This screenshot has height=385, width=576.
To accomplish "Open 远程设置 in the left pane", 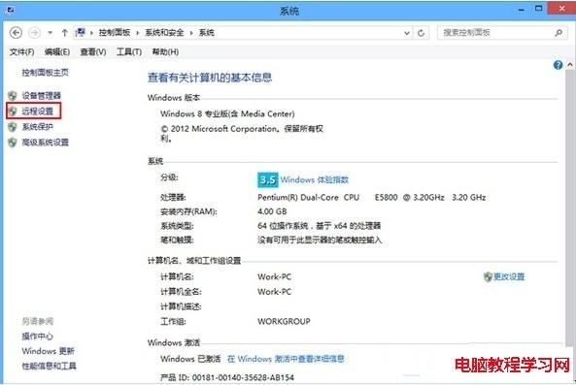I will [x=38, y=112].
